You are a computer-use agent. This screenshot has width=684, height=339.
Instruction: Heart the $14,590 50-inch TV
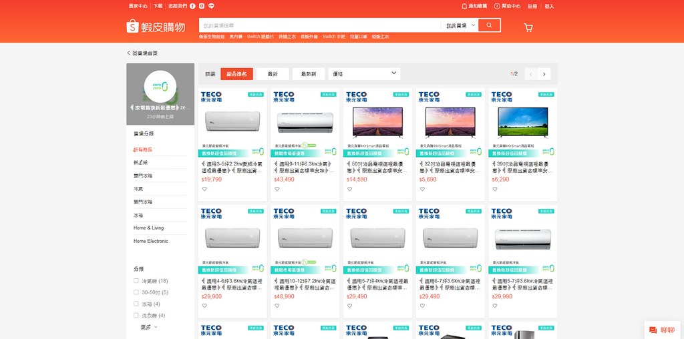point(349,189)
